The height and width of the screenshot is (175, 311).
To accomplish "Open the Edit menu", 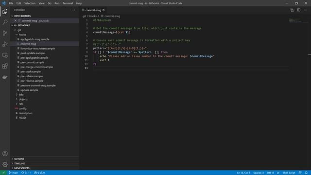I will tap(18, 3).
